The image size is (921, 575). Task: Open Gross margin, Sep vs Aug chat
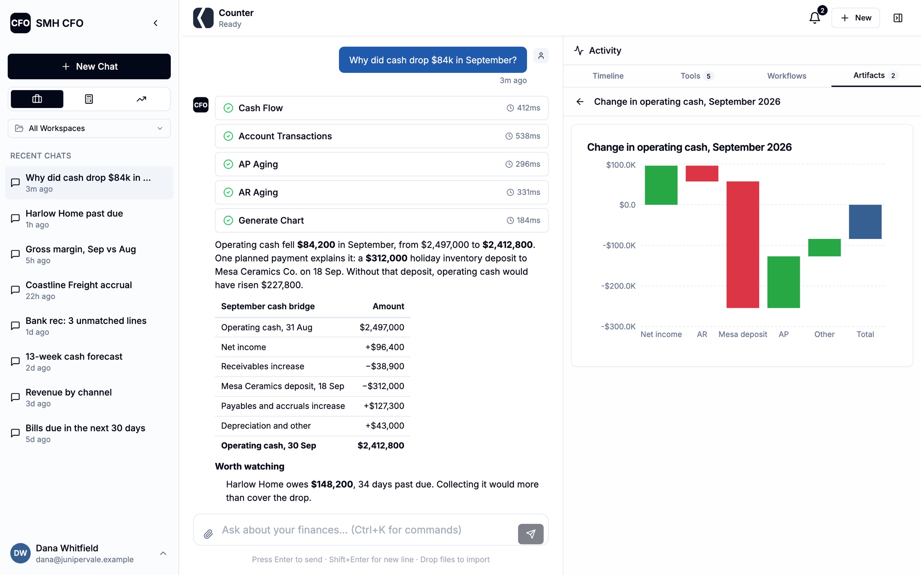coord(89,254)
